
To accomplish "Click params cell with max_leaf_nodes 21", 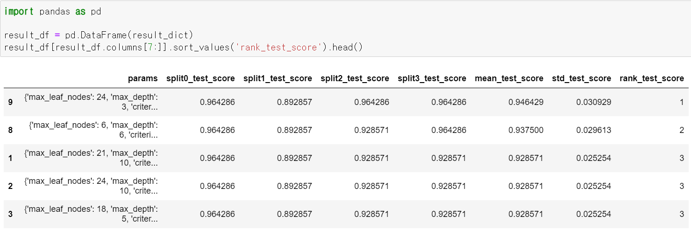I will pos(91,158).
